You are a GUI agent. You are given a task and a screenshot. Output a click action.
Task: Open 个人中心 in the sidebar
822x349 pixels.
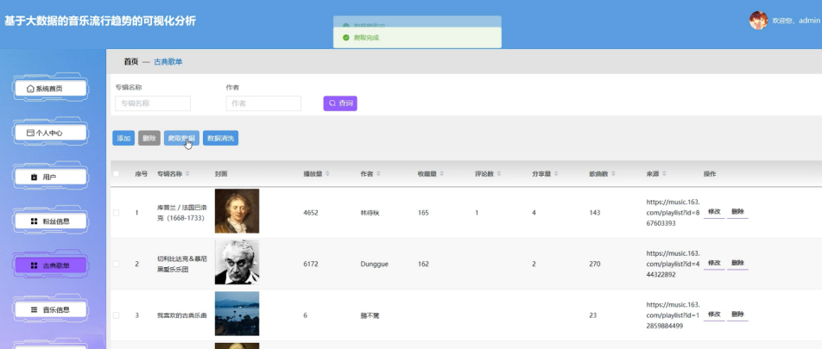pos(50,133)
